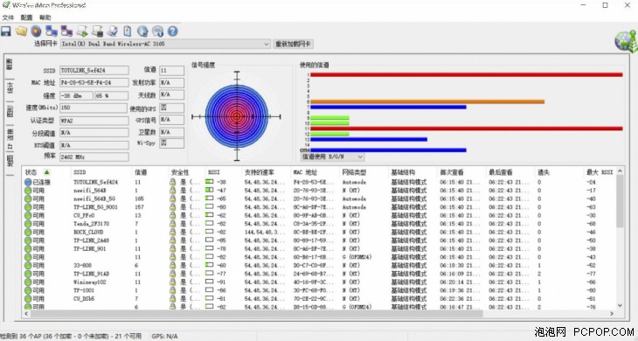Expand the channel use B/G/N dropdown
Screen dimensions: 638x341
click(332, 157)
